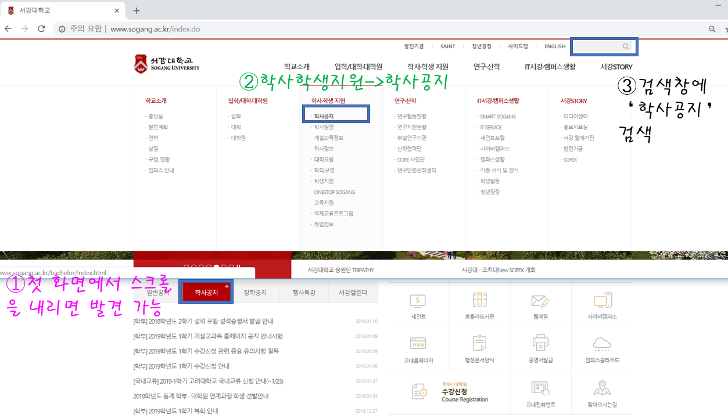The width and height of the screenshot is (728, 418).
Task: Switch to the 학사공지 notice tab
Action: (206, 293)
